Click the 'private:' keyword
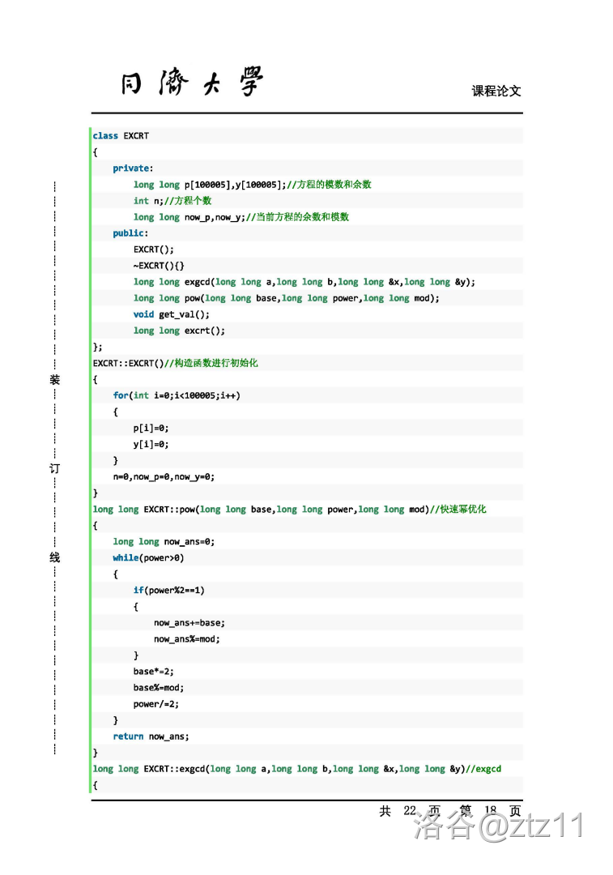Screen dimensions: 613x875 click(x=131, y=169)
